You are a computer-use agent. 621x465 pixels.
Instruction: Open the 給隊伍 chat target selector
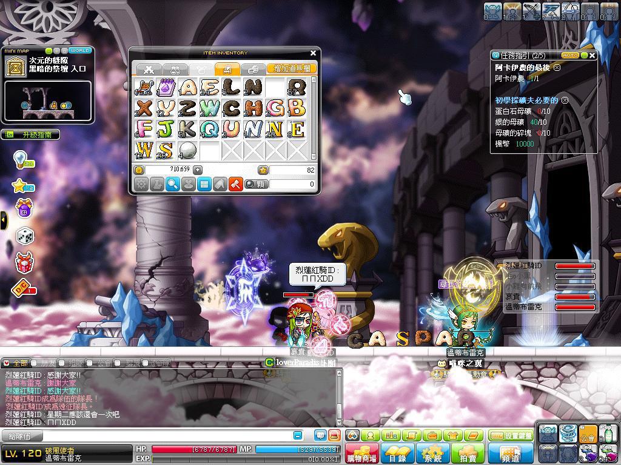point(22,436)
